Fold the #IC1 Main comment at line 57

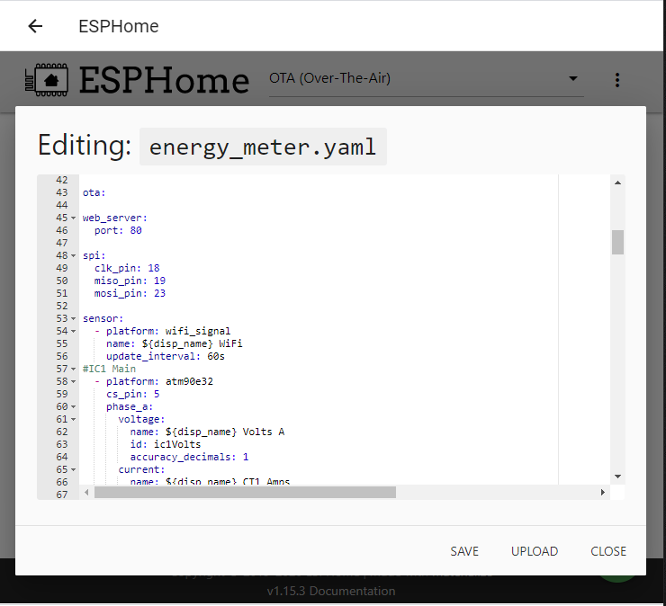pos(73,370)
